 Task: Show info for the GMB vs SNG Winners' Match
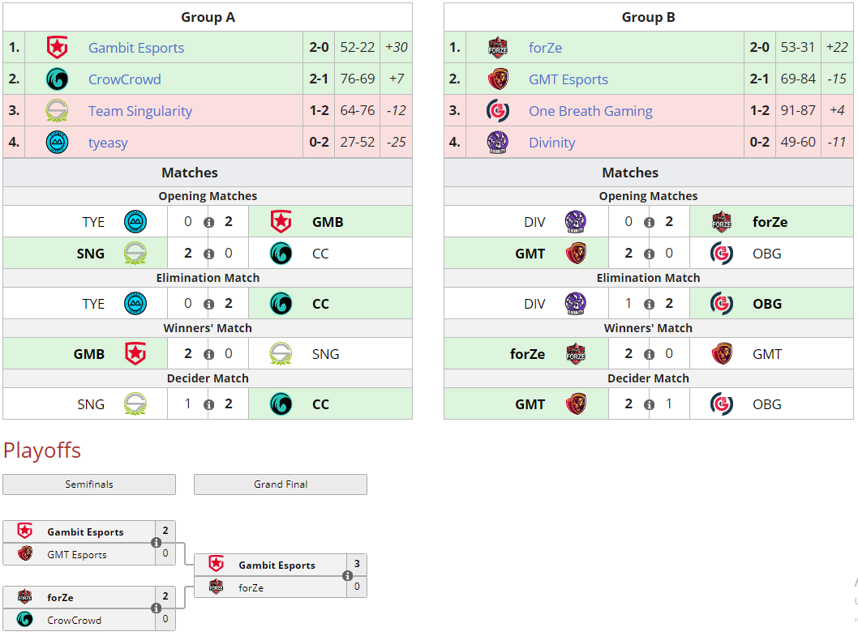208,355
